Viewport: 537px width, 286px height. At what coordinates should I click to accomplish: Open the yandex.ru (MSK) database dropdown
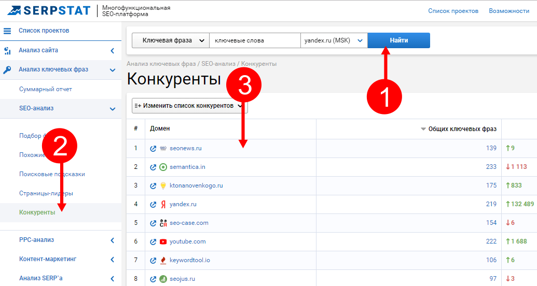tap(334, 40)
